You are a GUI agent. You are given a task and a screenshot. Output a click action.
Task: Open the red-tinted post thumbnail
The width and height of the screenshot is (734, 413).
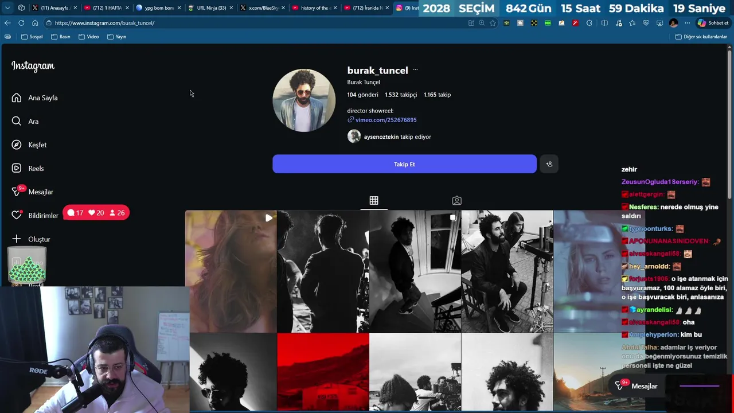[x=323, y=372]
